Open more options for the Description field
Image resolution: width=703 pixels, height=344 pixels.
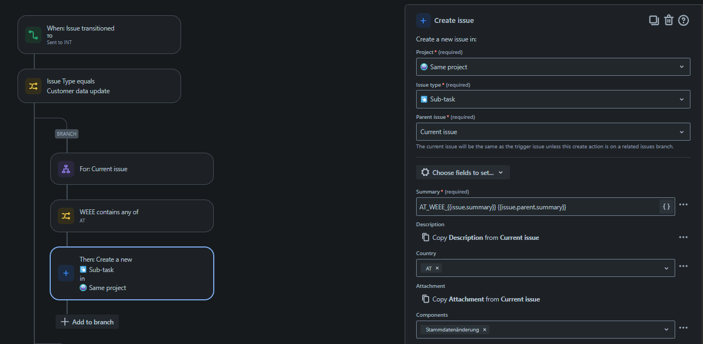click(683, 237)
